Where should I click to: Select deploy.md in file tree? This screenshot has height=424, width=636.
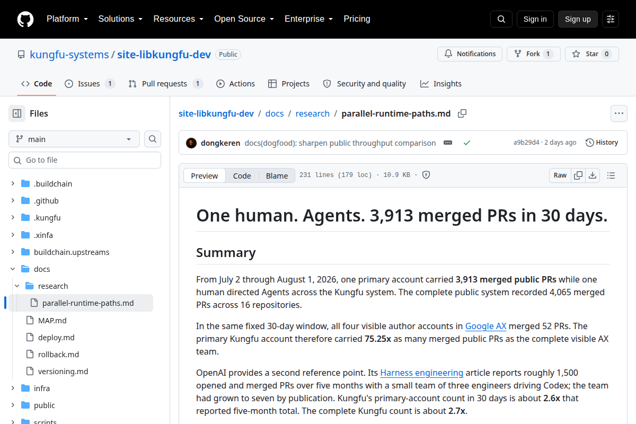pyautogui.click(x=56, y=337)
